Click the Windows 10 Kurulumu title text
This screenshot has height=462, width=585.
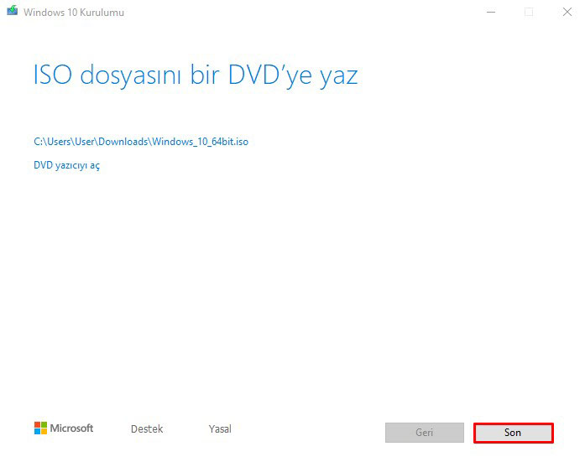74,13
